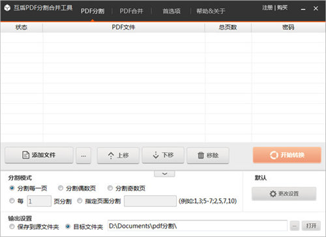The width and height of the screenshot is (326, 237).
Task: Move file down with 下移
Action: (x=163, y=155)
